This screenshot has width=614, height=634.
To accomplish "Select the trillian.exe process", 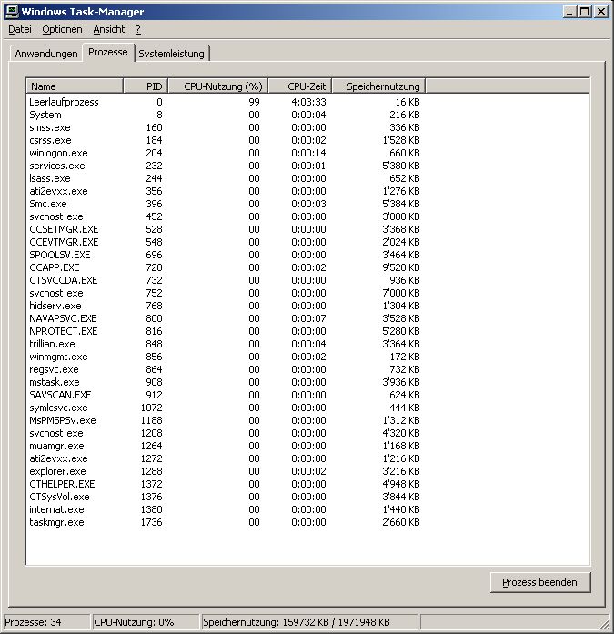I will 52,344.
